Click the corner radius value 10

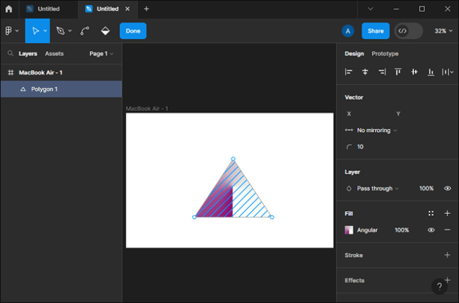point(360,147)
